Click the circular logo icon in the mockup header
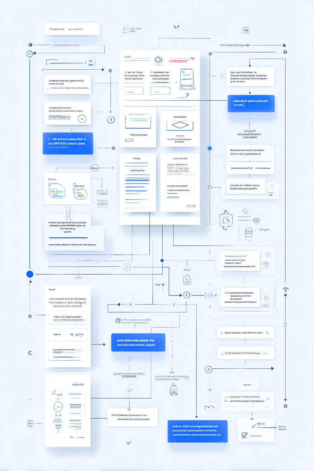The height and width of the screenshot is (471, 314). [x=159, y=60]
